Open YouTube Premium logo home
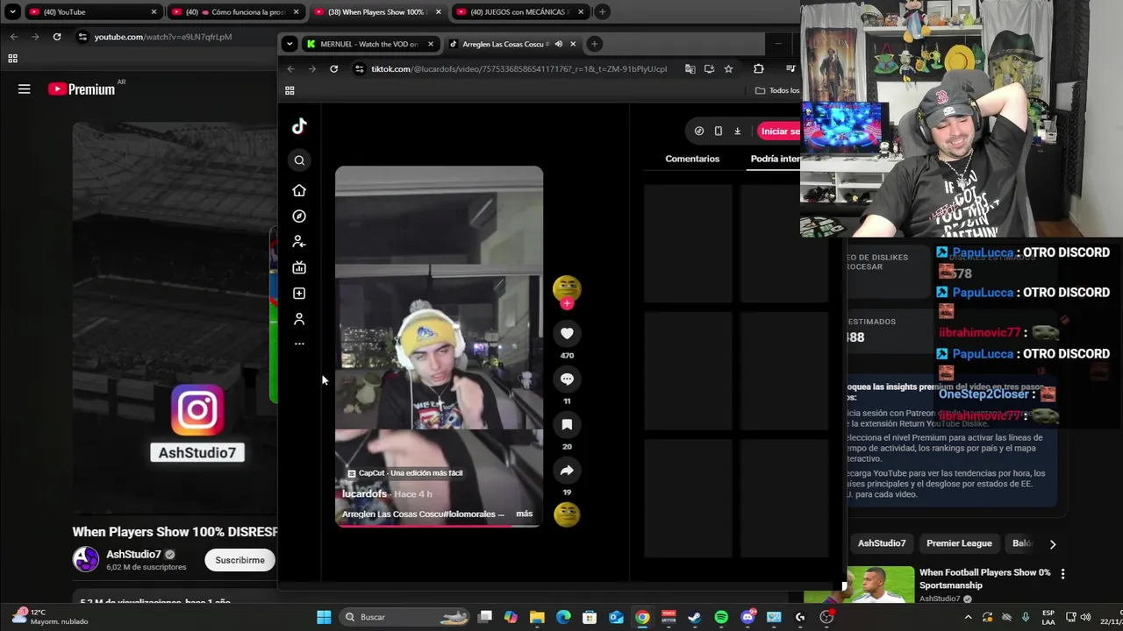Viewport: 1123px width, 631px height. (82, 89)
